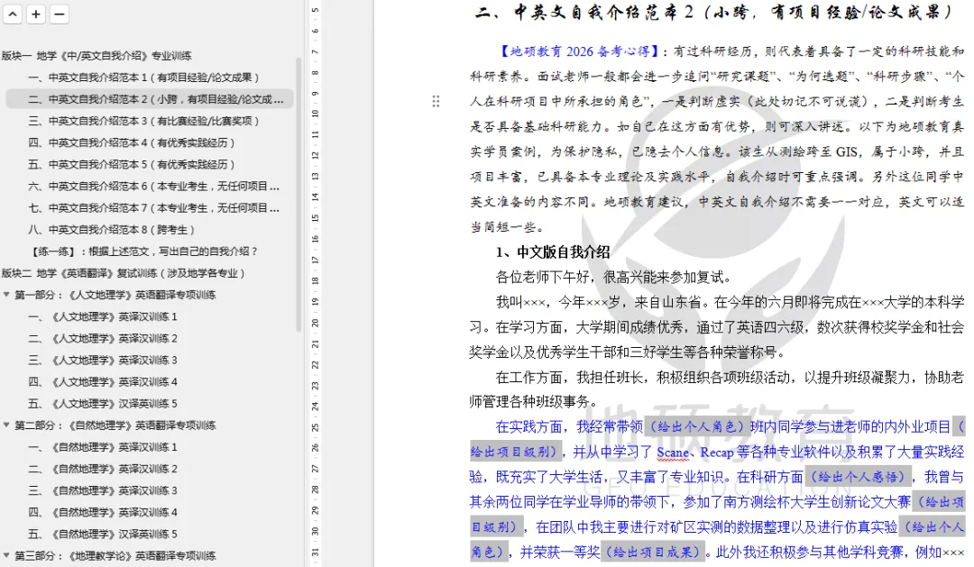Click the paragraph starting 在工作方面，我担任班长

(716, 389)
